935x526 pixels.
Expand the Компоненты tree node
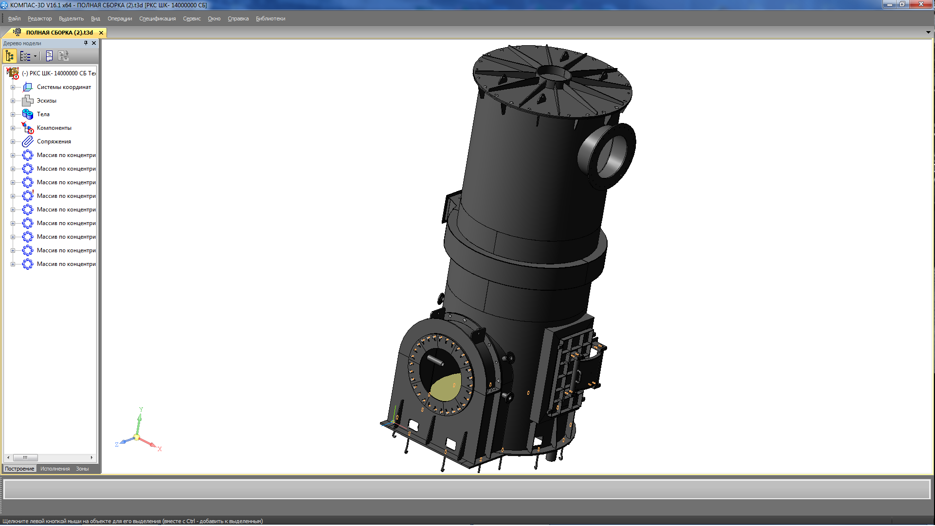(13, 128)
